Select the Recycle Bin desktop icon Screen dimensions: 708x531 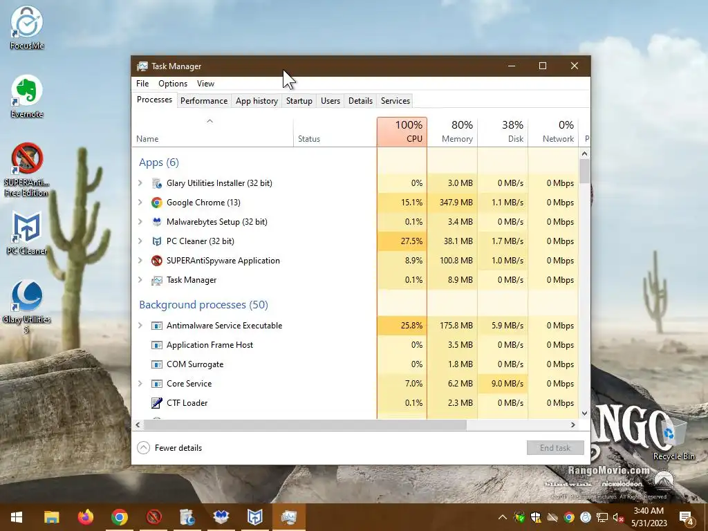(x=673, y=439)
